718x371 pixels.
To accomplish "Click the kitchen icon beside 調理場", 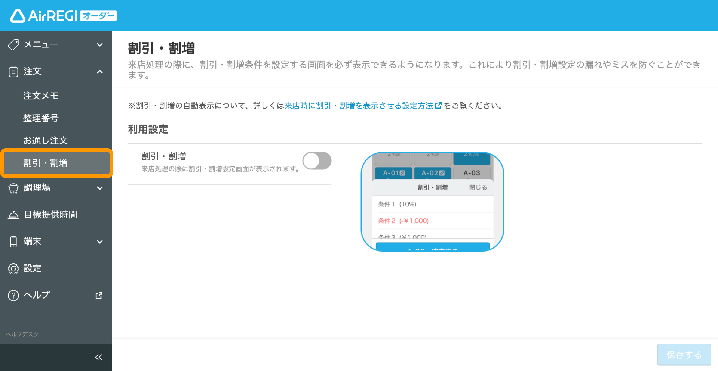I will 13,188.
